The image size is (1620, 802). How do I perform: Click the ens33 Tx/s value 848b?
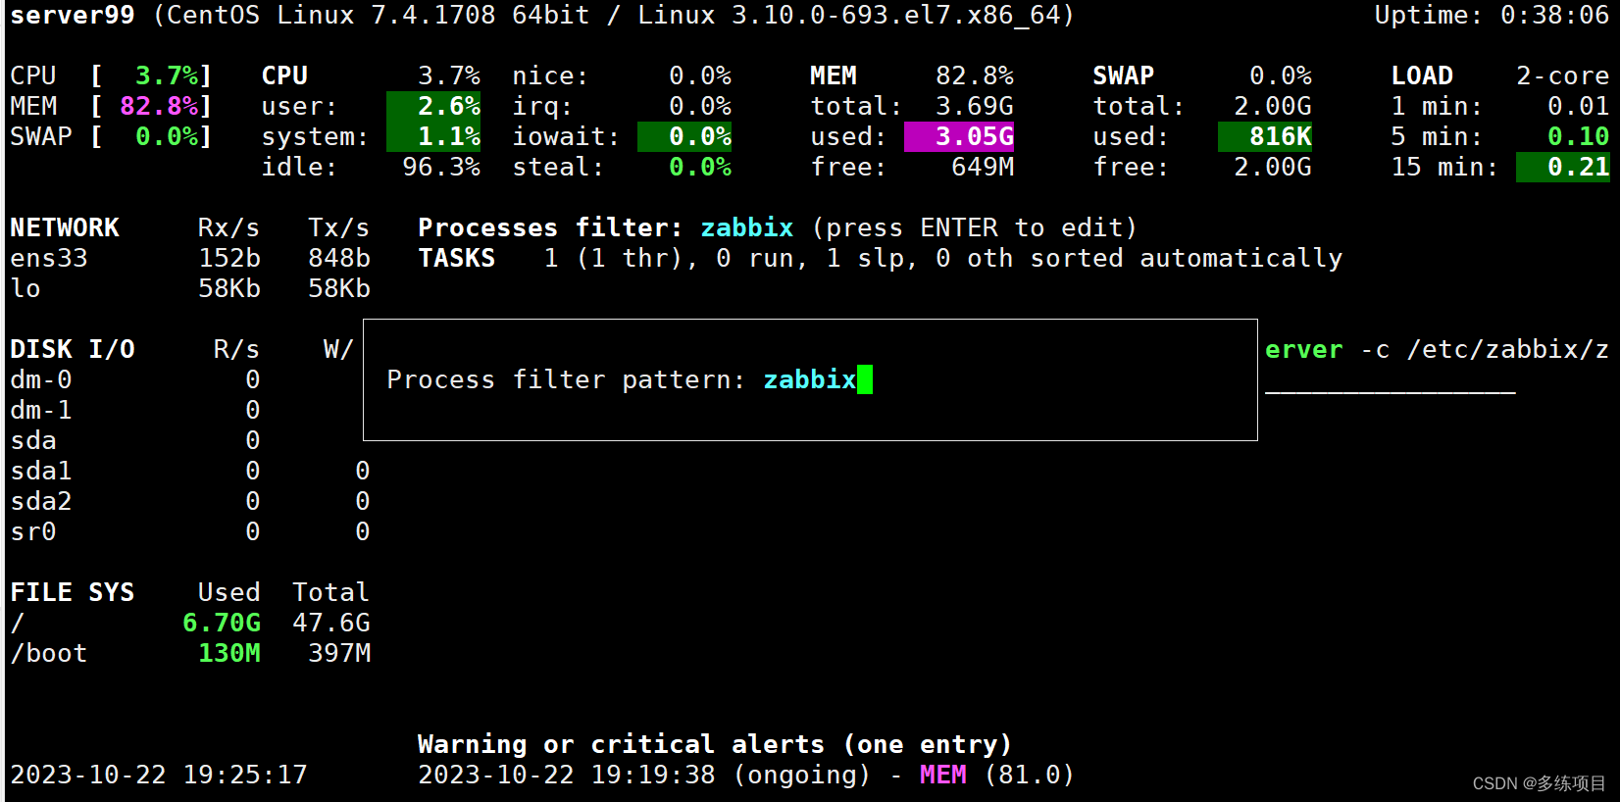(x=339, y=258)
